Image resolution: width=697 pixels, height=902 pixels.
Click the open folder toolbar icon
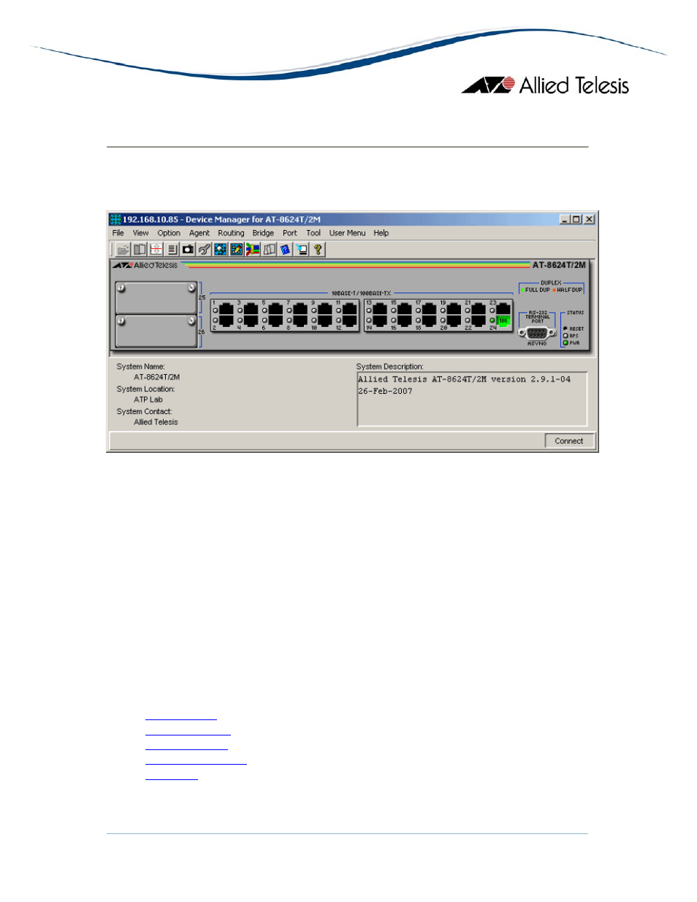tap(123, 250)
